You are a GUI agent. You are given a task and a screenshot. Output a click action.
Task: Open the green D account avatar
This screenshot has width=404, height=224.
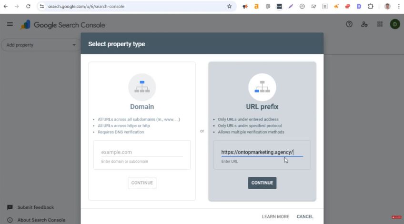395,24
